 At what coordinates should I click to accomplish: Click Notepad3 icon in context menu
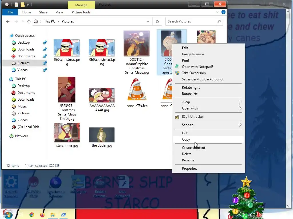point(177,67)
